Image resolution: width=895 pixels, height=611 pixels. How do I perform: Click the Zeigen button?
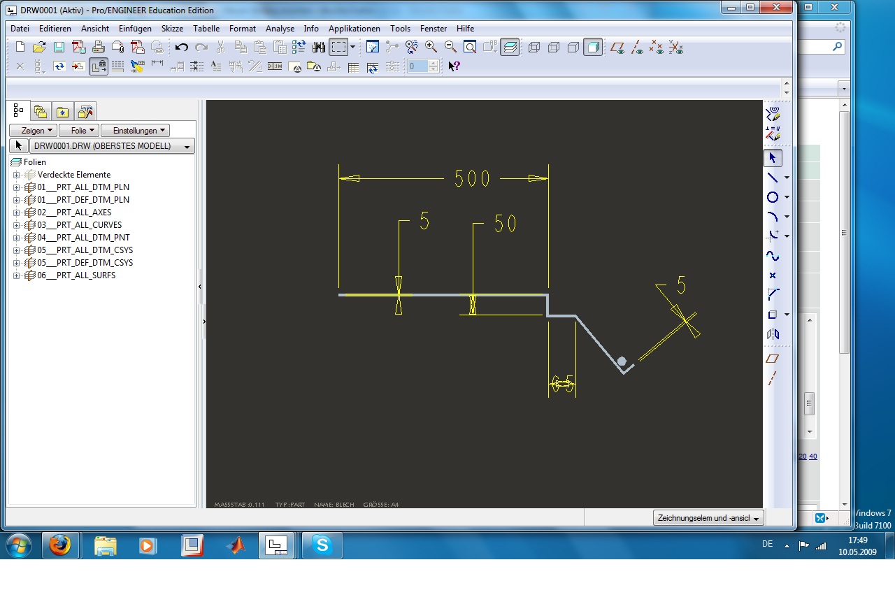(x=32, y=131)
